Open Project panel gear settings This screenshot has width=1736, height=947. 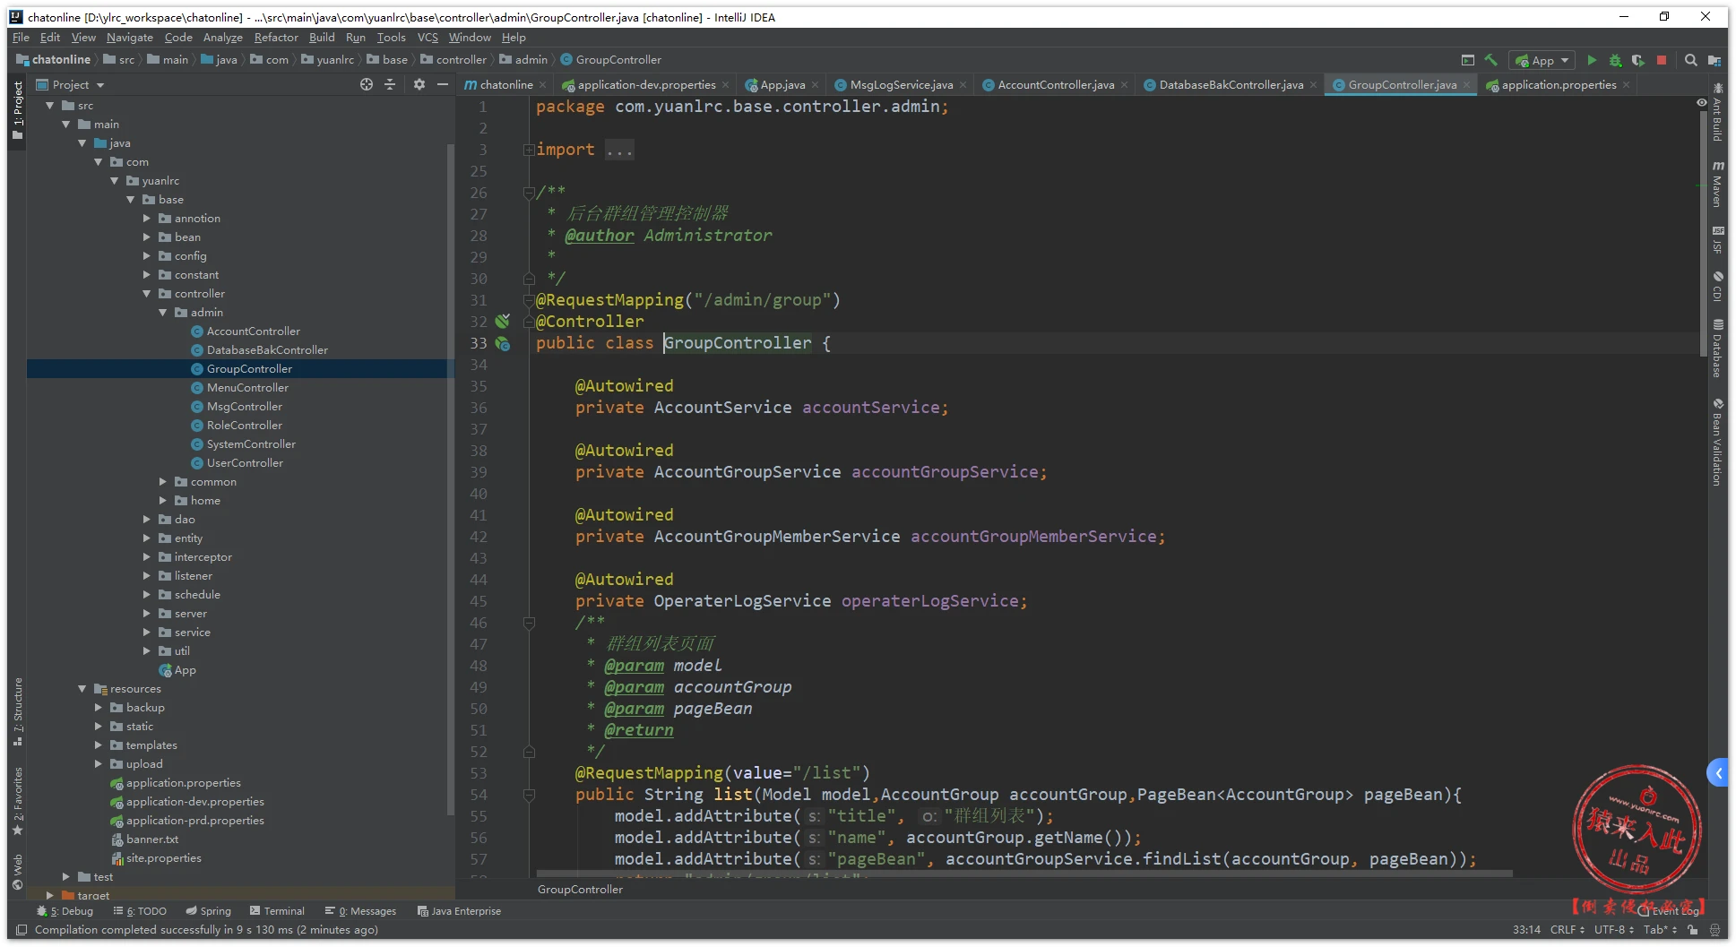tap(419, 84)
